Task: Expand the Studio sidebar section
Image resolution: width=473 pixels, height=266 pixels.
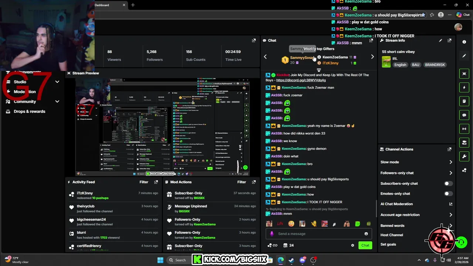Action: coord(57,82)
